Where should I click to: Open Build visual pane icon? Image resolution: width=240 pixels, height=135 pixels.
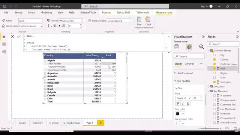177,46
